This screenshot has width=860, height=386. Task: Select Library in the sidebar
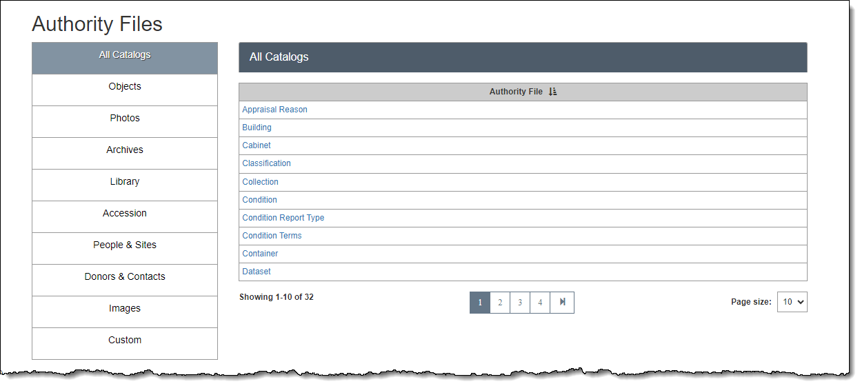coord(125,182)
